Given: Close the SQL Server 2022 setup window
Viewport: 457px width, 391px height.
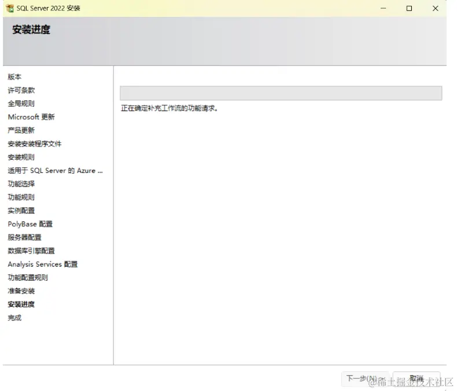Looking at the screenshot, I should tap(436, 8).
